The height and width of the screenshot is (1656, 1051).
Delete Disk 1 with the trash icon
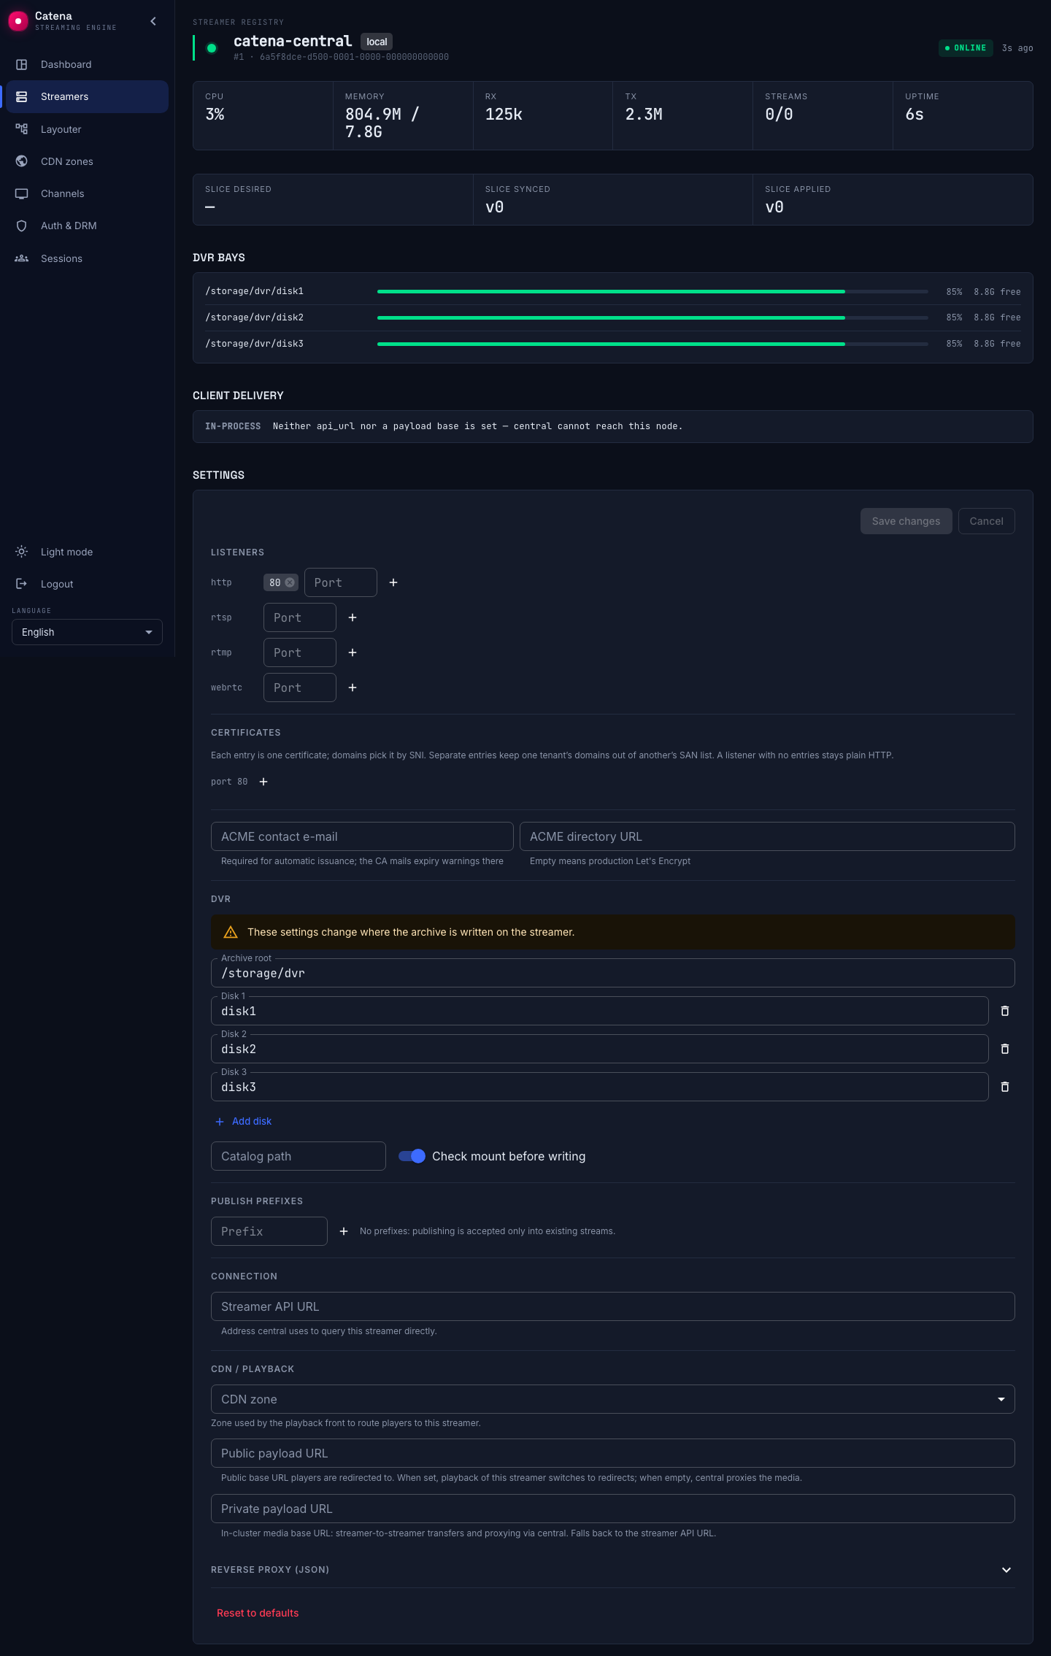[1005, 1011]
